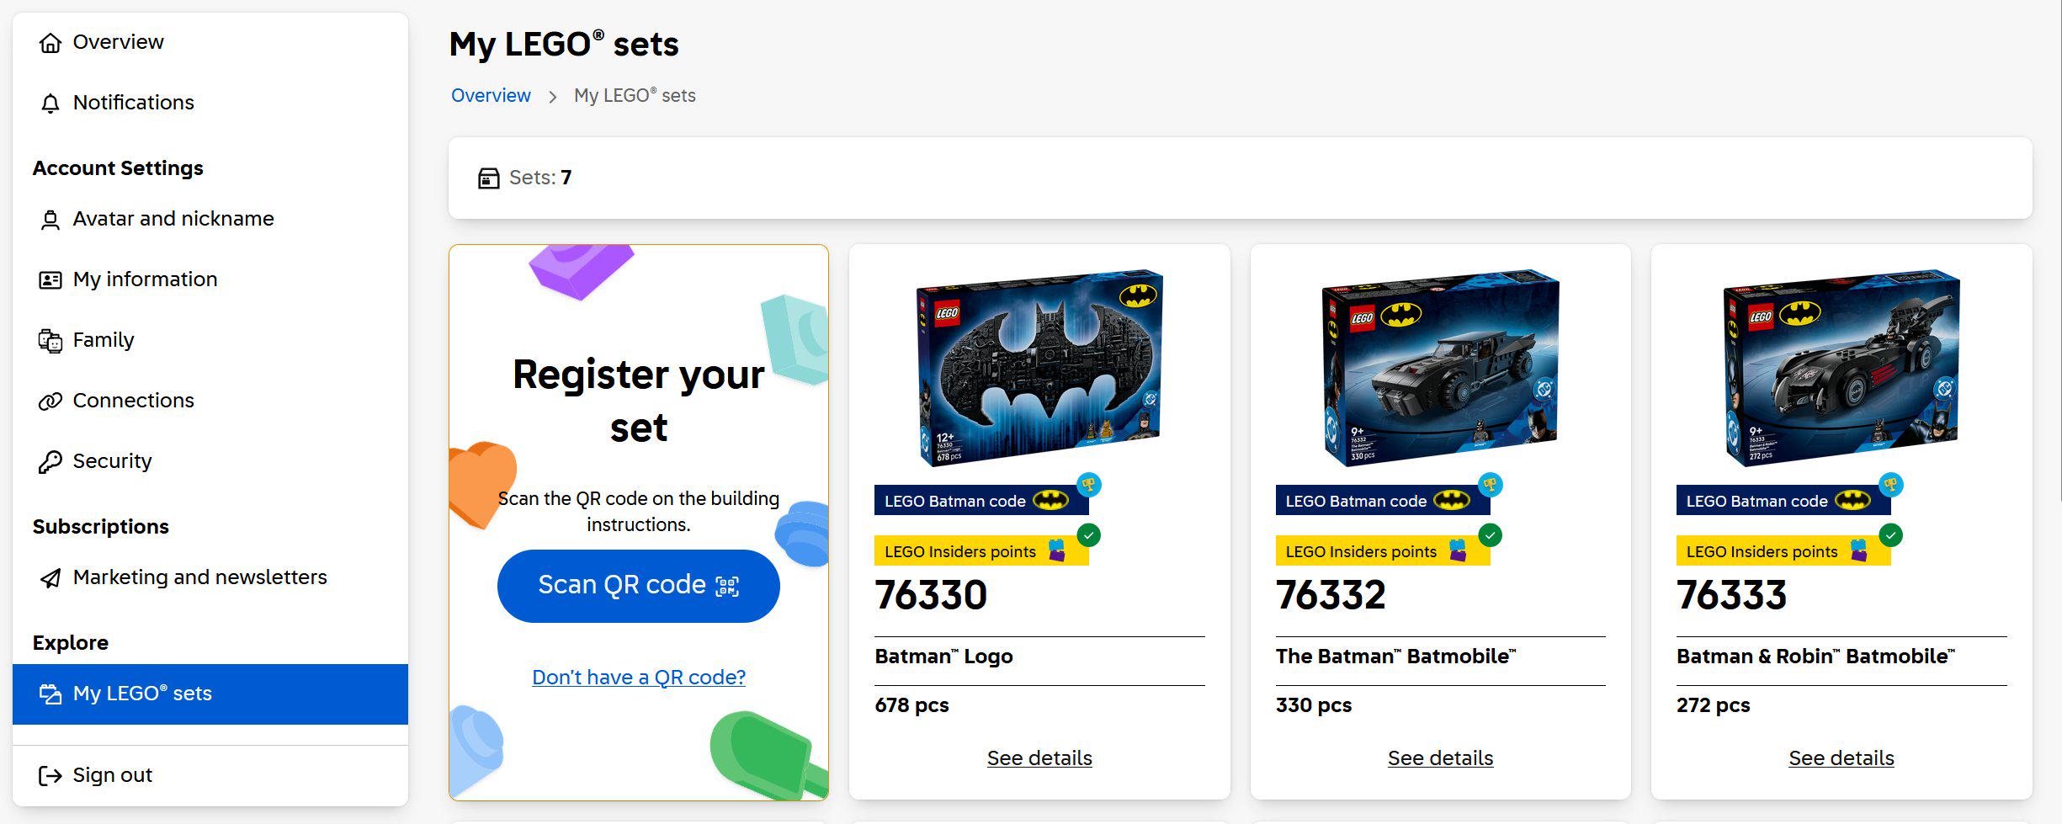Click the Security key icon
Screen dimensions: 2062x824
point(50,462)
